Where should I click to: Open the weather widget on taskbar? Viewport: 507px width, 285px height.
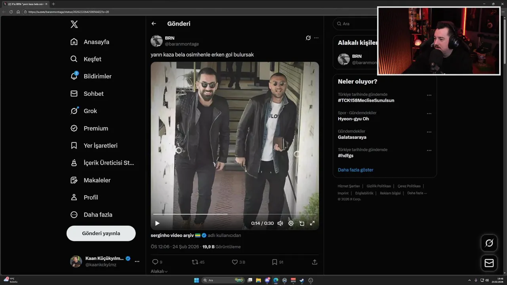click(11, 280)
